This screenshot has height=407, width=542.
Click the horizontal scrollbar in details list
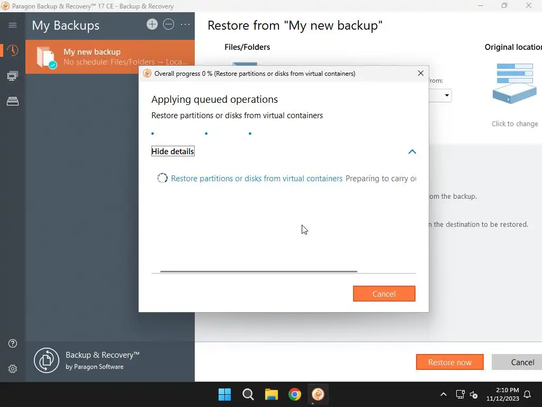(258, 272)
